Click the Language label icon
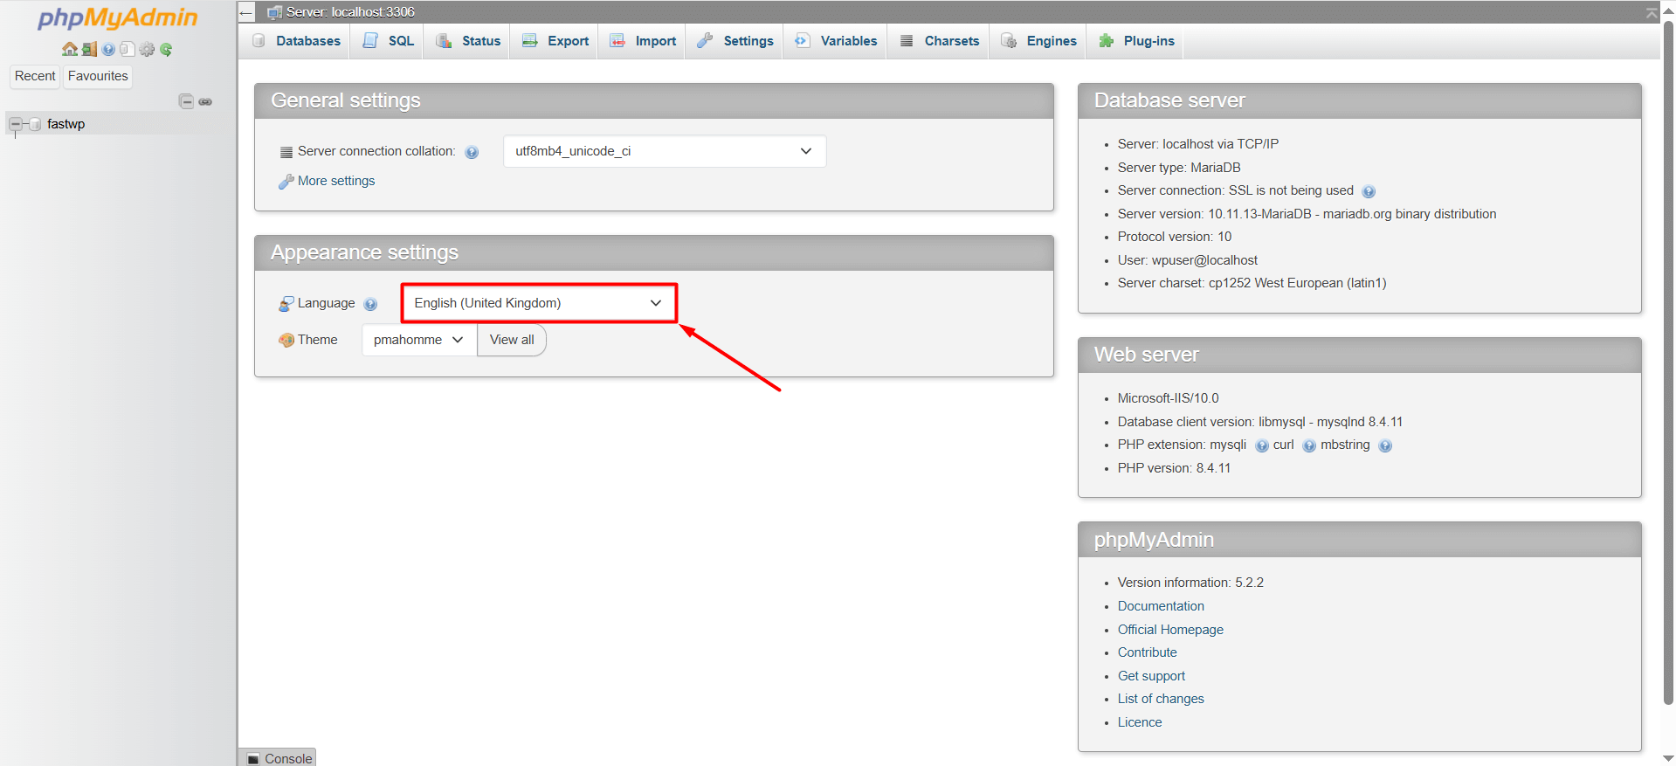Viewport: 1676px width, 766px height. click(x=286, y=304)
